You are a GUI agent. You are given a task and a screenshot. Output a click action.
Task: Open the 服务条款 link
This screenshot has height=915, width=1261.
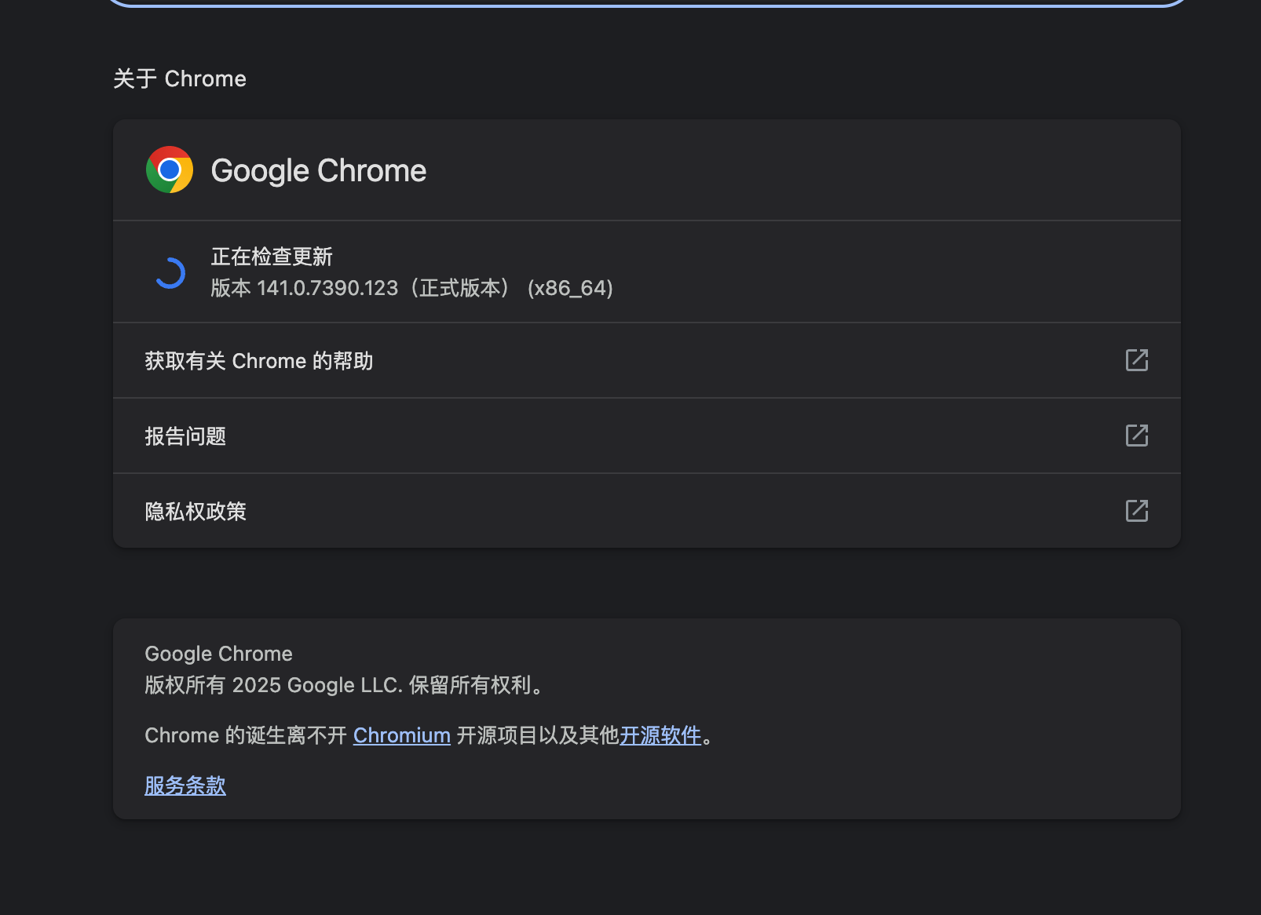point(185,786)
